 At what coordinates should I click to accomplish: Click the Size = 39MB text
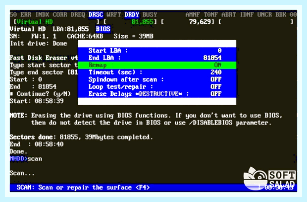pos(133,36)
